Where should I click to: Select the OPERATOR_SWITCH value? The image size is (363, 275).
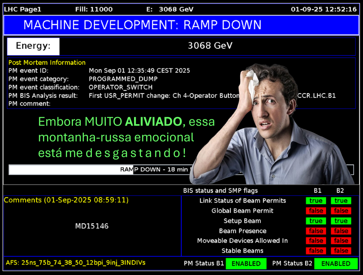(x=121, y=87)
